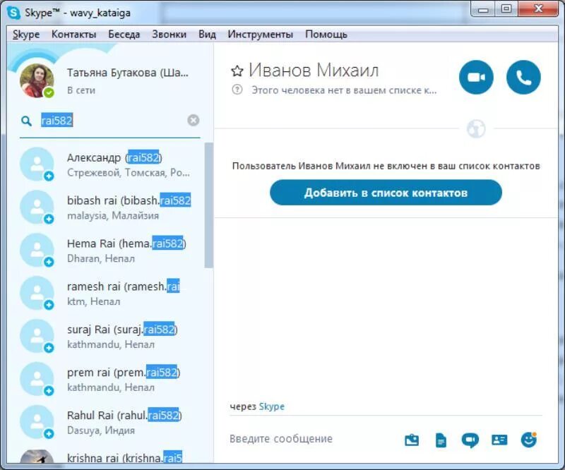Image resolution: width=565 pixels, height=470 pixels.
Task: Click the Иванов Михаил conversation title
Action: 314,71
